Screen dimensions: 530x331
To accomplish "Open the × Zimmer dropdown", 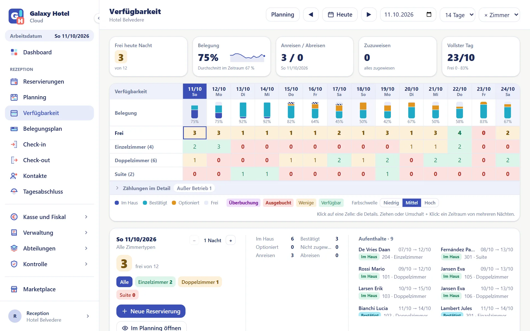I will (499, 15).
